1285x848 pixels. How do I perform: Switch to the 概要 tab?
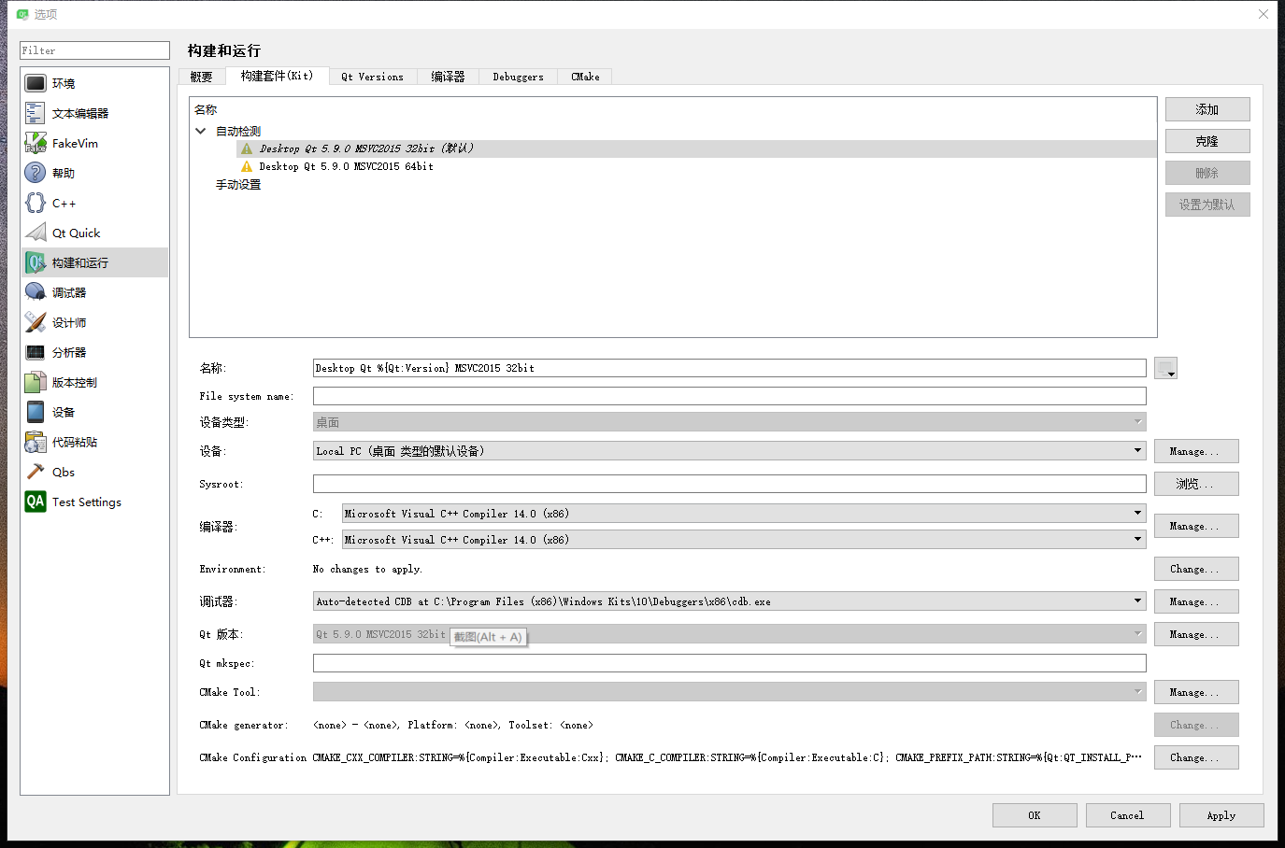click(x=201, y=77)
